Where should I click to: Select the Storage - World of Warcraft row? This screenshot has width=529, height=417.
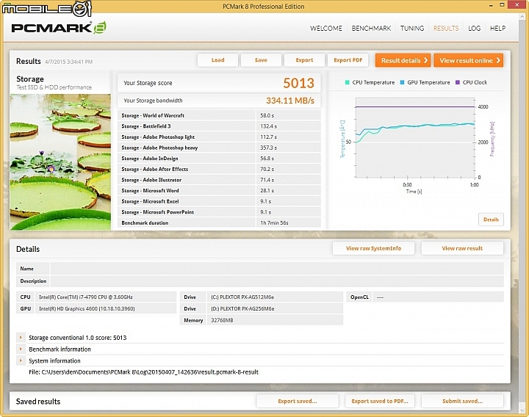(x=219, y=115)
